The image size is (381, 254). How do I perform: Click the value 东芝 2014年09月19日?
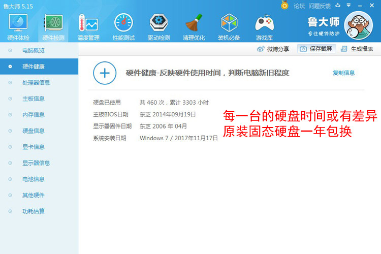pyautogui.click(x=168, y=114)
